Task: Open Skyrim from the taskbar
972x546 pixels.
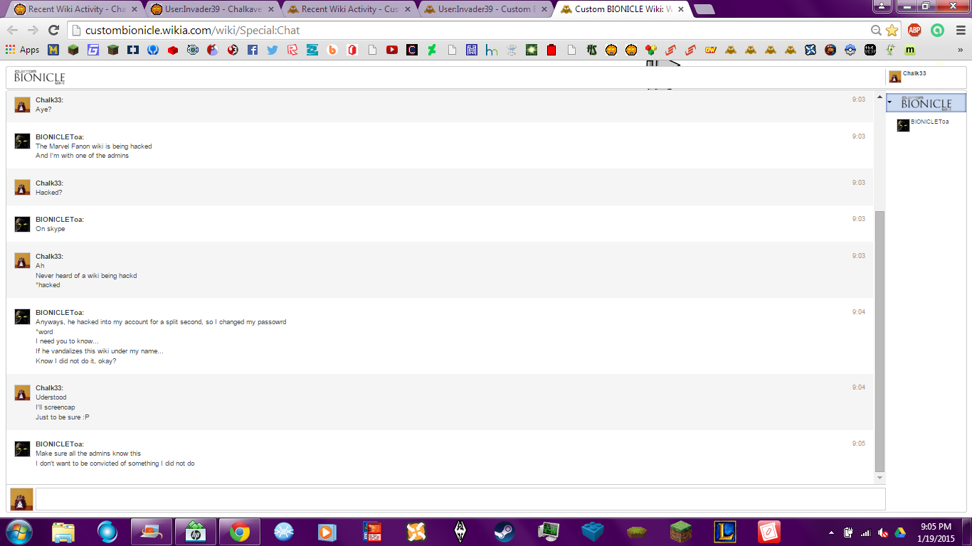Action: (x=459, y=531)
